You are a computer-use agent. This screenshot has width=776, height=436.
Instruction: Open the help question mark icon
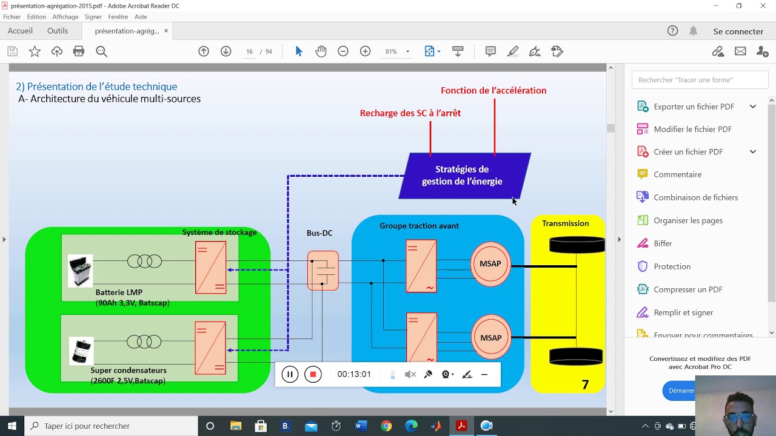click(672, 31)
